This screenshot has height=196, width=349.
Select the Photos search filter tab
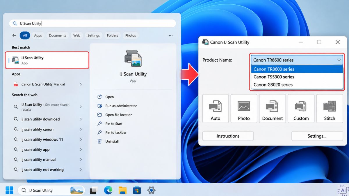point(131,35)
